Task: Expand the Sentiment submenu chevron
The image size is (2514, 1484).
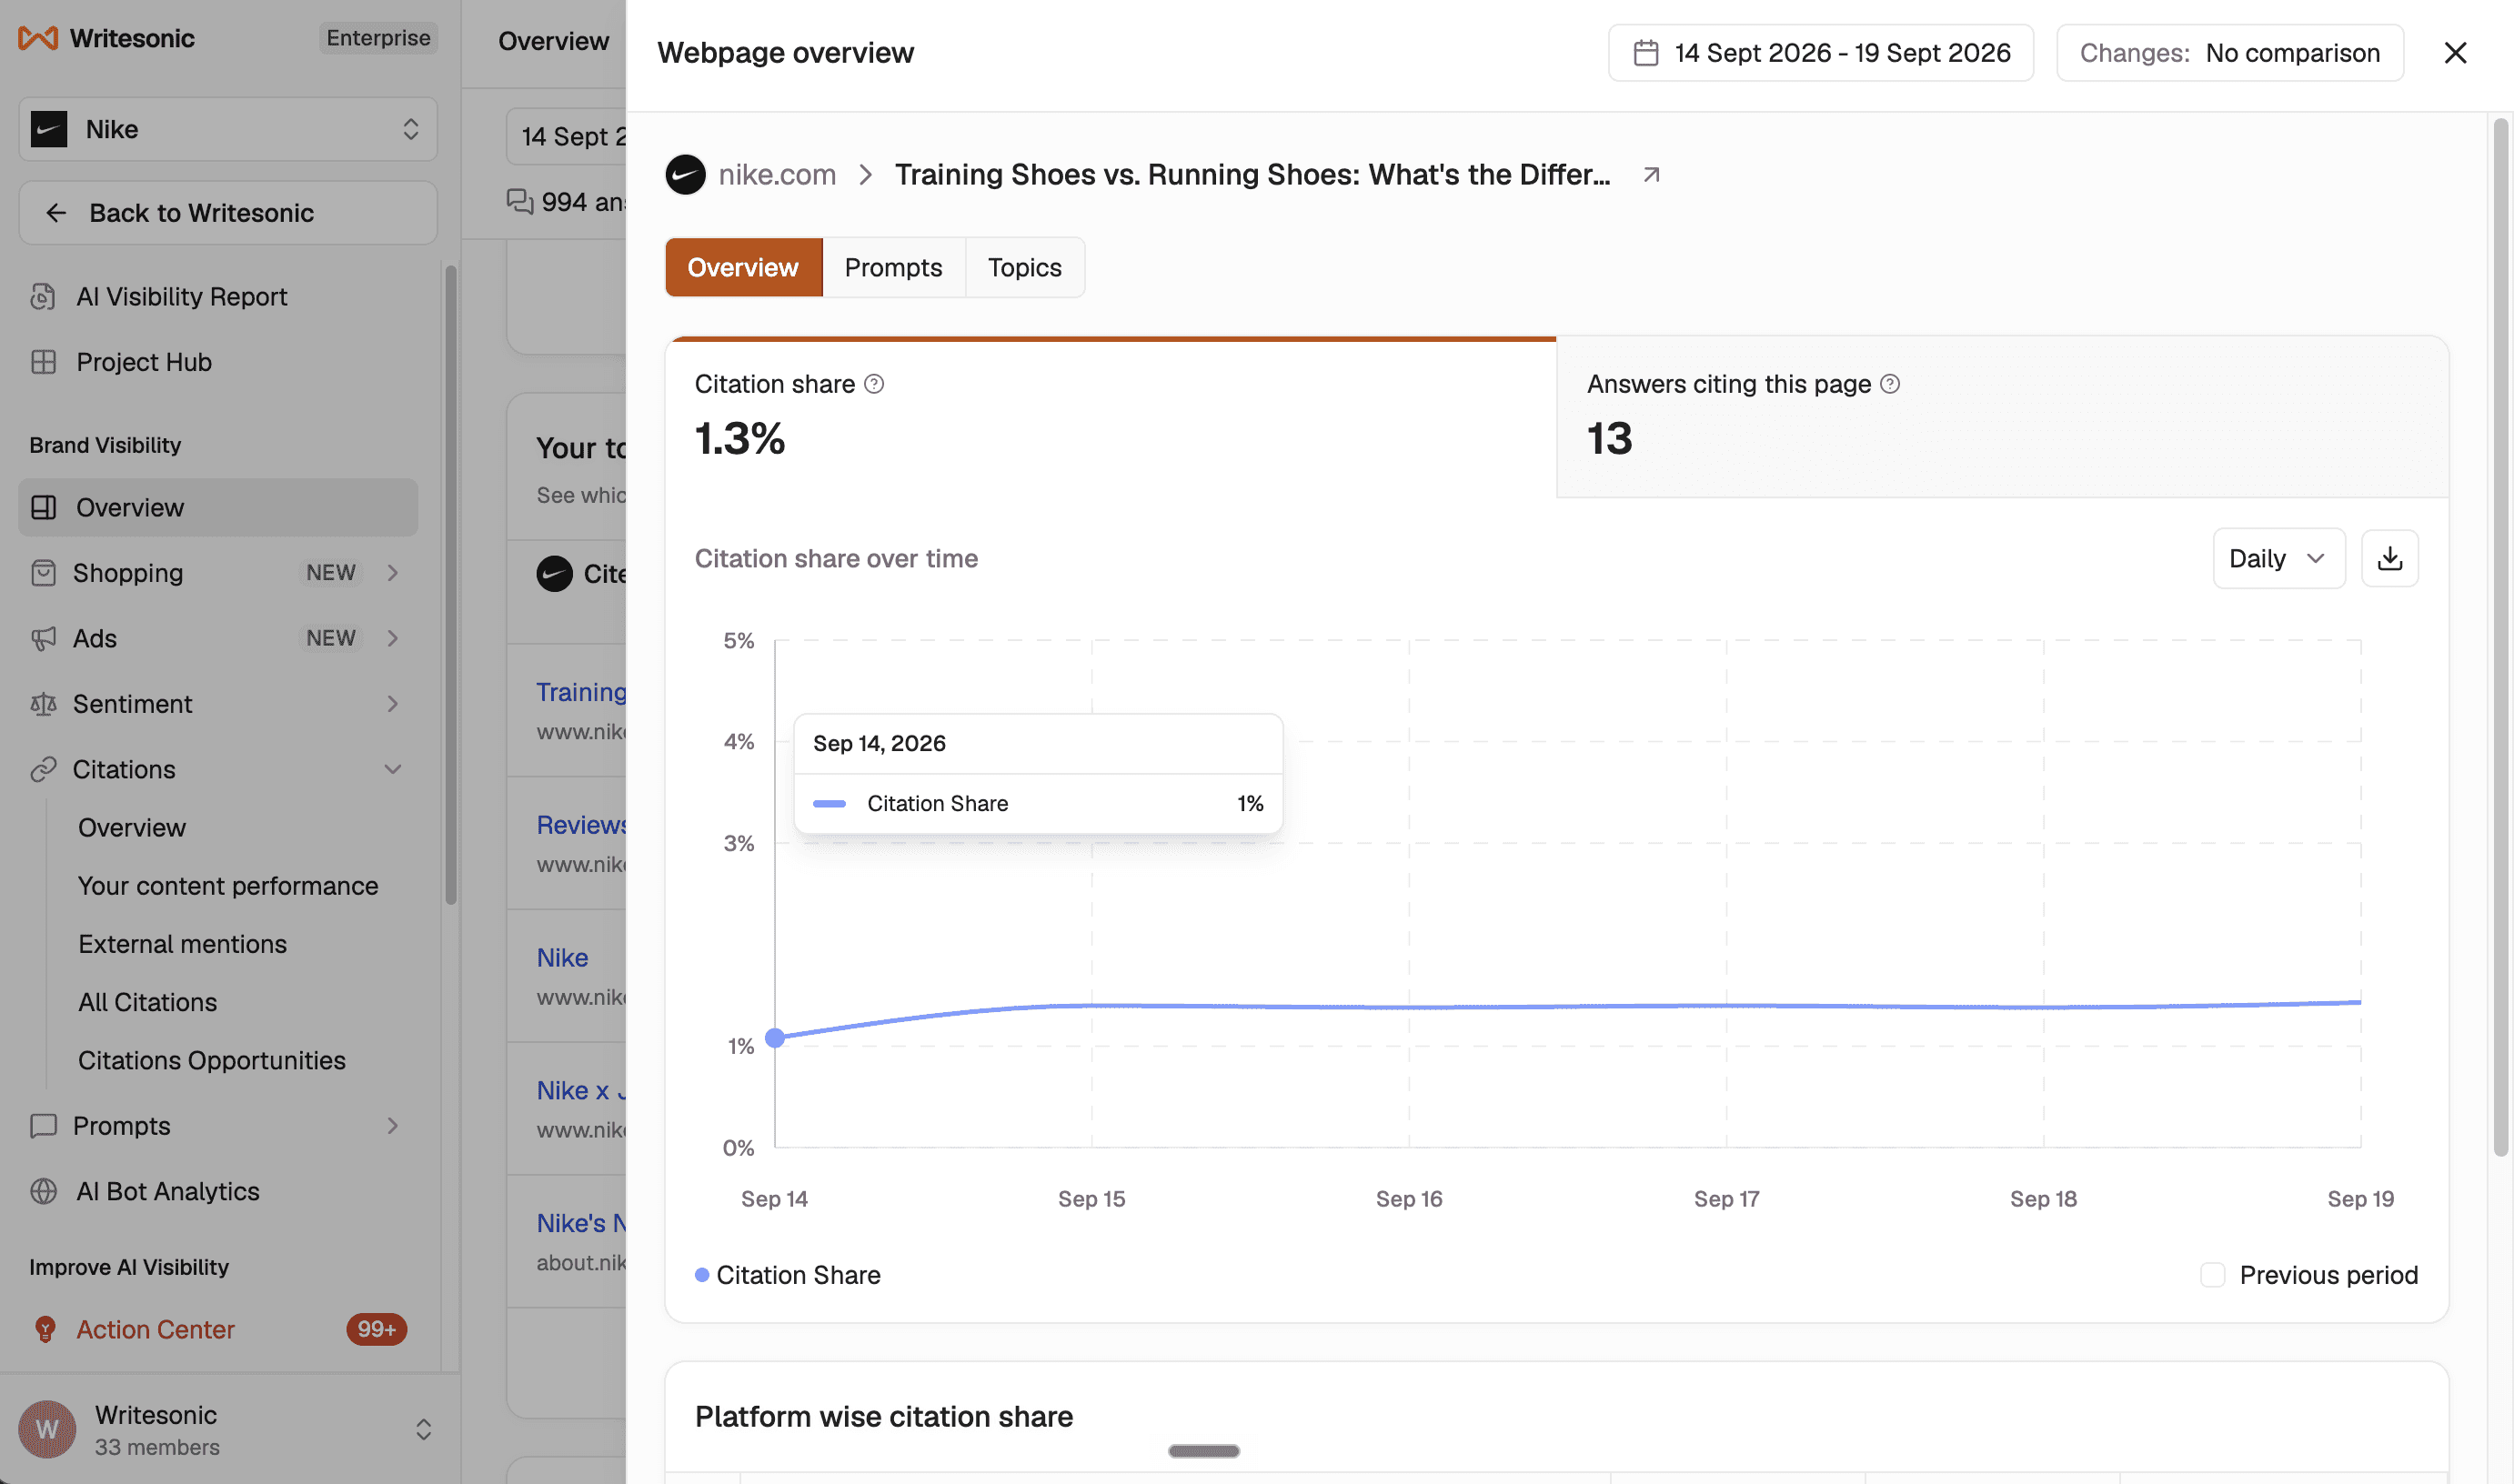Action: point(393,704)
